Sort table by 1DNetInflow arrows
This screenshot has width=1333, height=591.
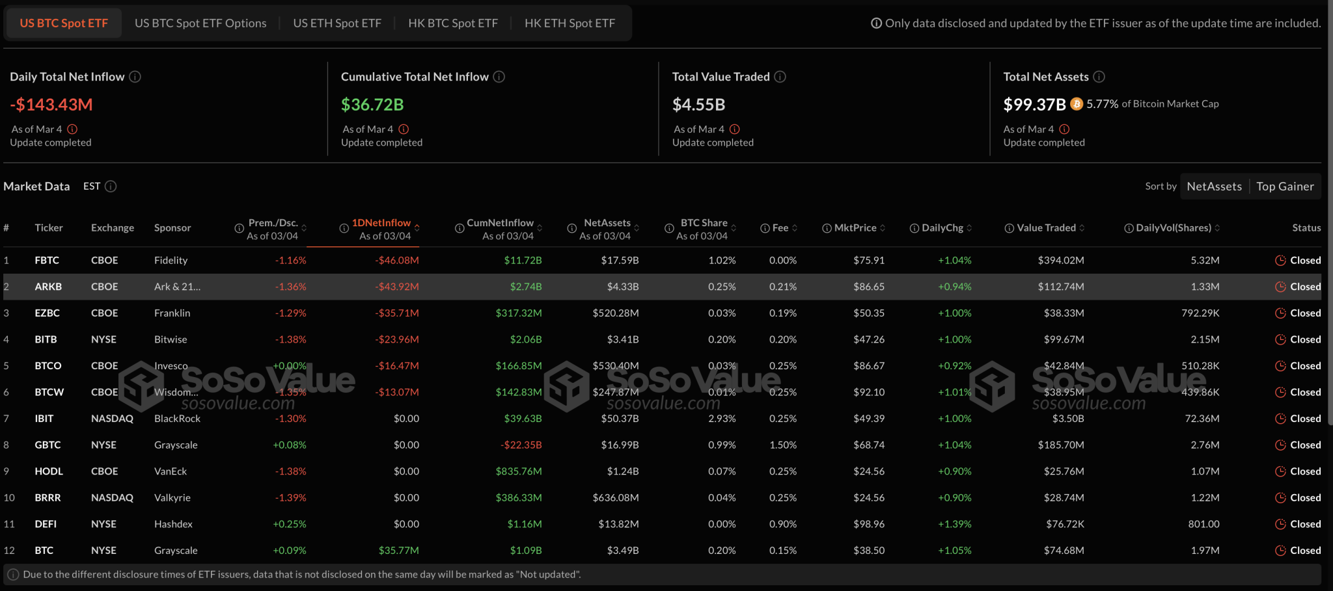pos(417,228)
